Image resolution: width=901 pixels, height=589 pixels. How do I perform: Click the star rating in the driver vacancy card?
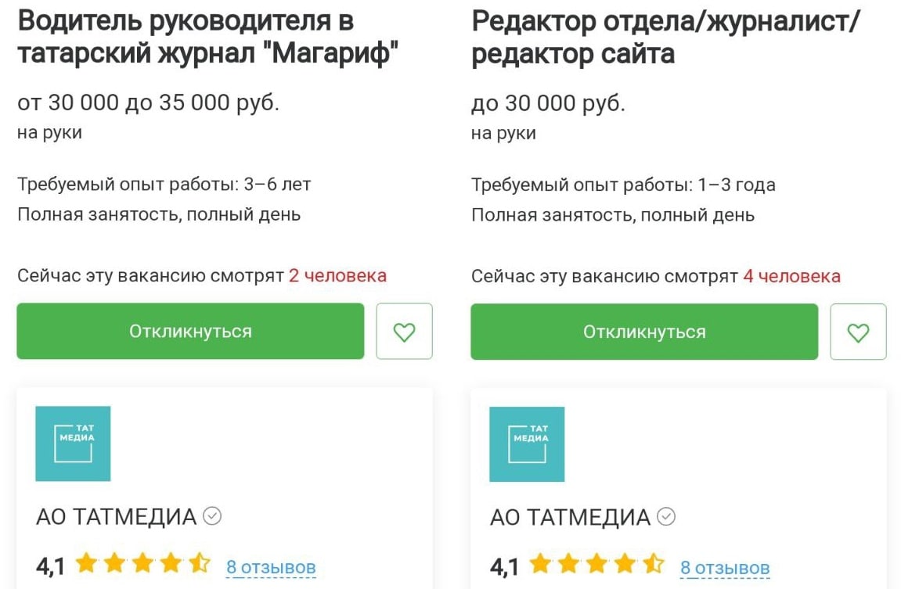[x=143, y=564]
